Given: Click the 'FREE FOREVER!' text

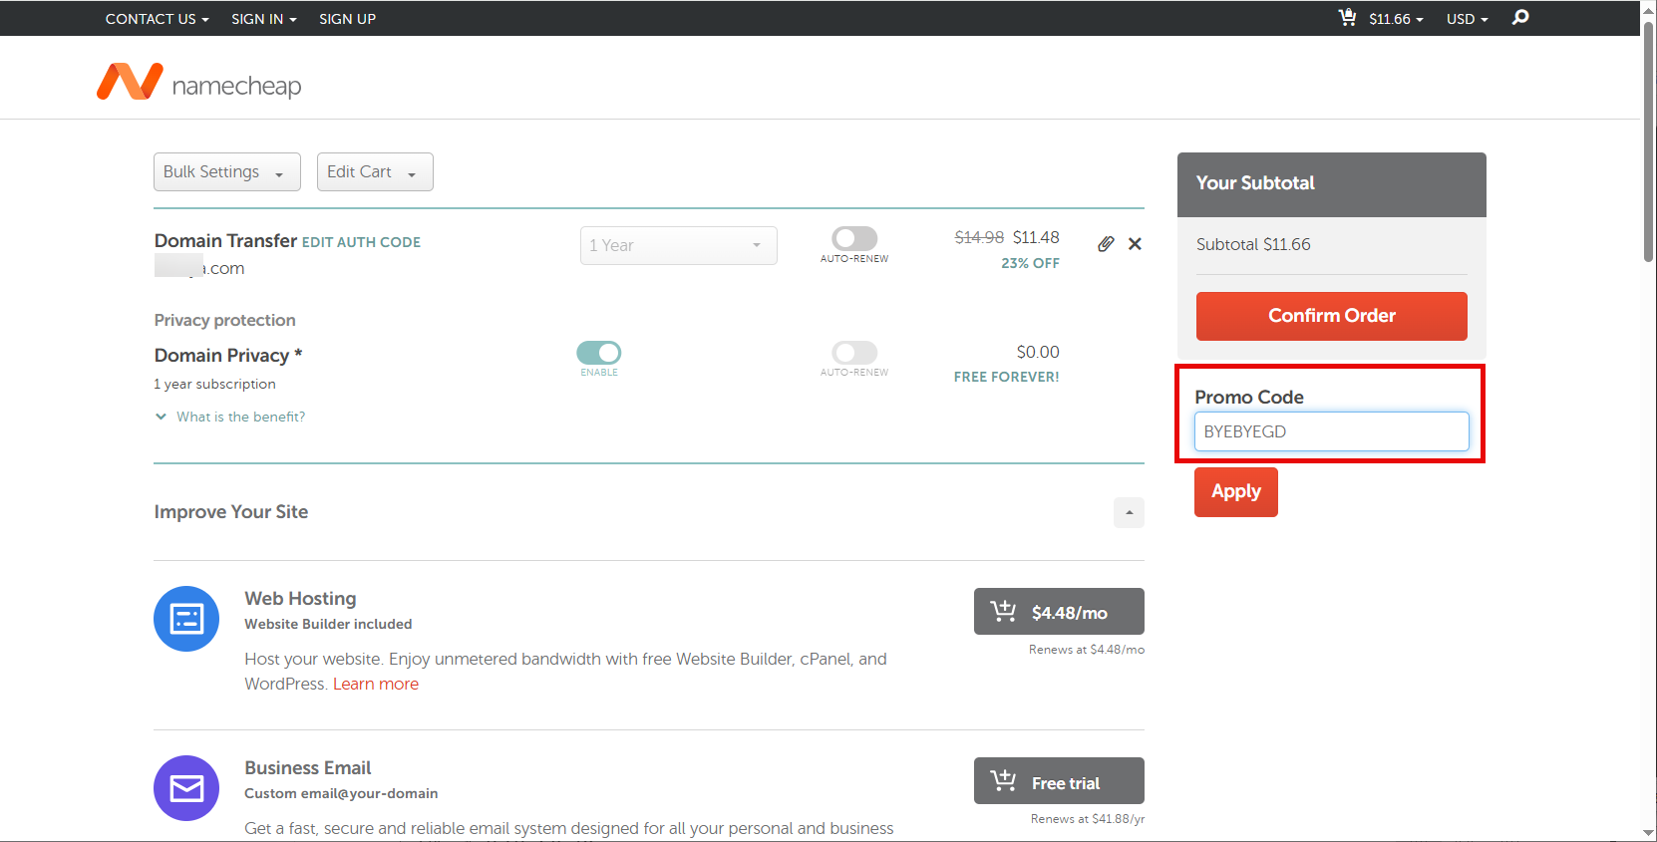Looking at the screenshot, I should pos(1006,377).
